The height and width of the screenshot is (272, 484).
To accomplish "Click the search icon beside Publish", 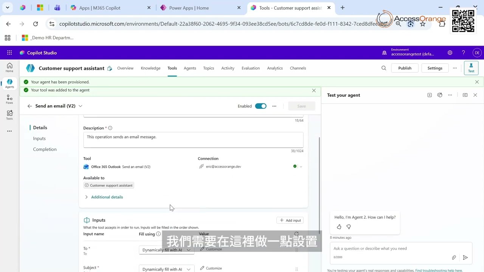I will 384,68.
